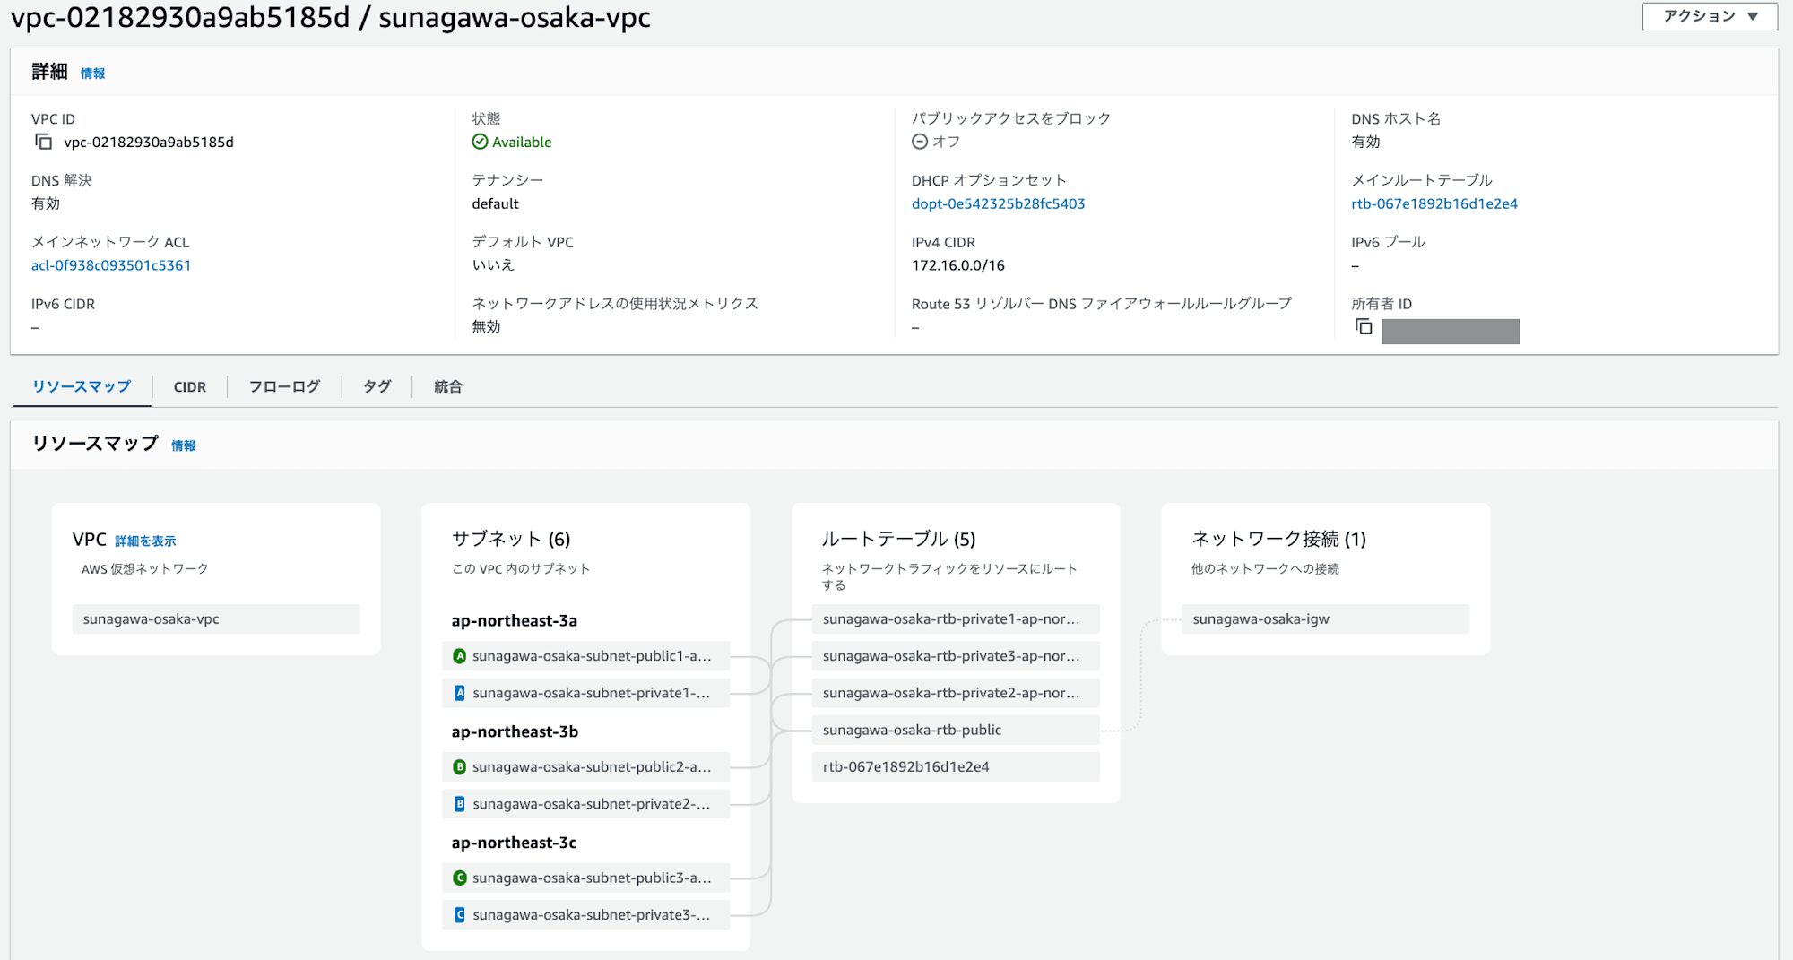Click blue A badge of private1 subnet

click(460, 693)
